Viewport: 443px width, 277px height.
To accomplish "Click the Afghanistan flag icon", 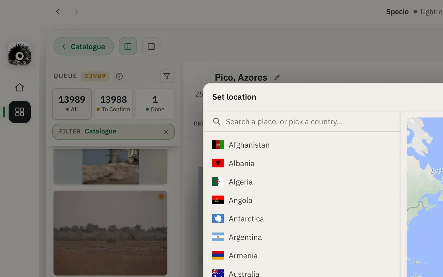I will pos(218,145).
